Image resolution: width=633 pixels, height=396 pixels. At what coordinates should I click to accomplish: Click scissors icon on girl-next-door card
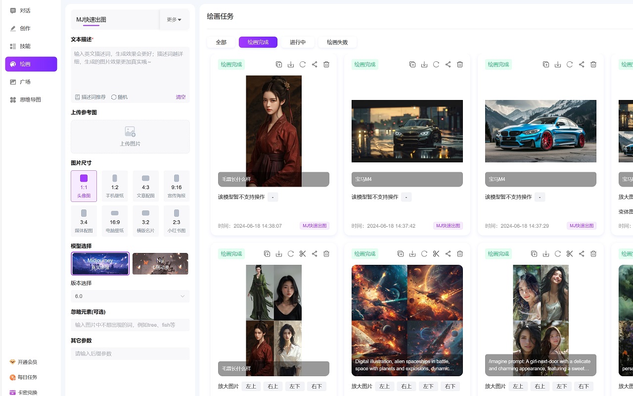pyautogui.click(x=570, y=254)
